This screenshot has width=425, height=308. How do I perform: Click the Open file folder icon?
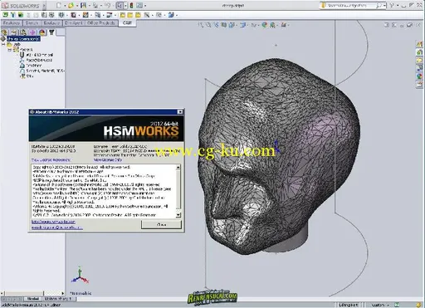point(71,5)
